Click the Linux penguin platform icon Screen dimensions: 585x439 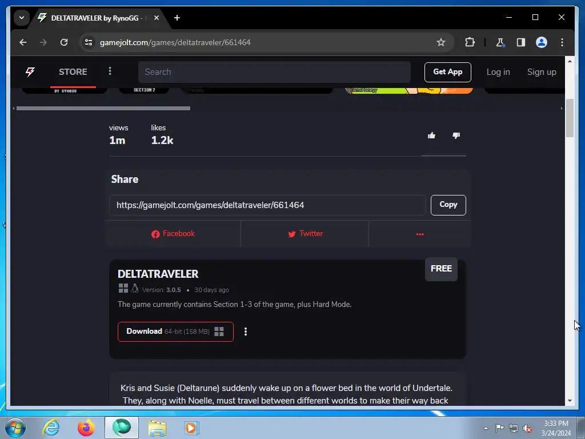135,288
